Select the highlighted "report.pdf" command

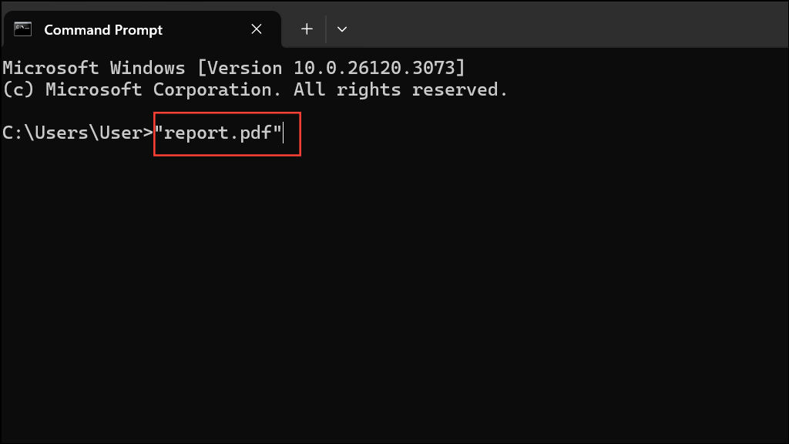[x=227, y=133]
